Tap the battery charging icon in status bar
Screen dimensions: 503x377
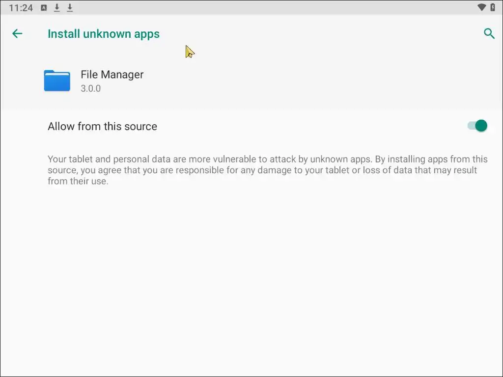(x=493, y=7)
